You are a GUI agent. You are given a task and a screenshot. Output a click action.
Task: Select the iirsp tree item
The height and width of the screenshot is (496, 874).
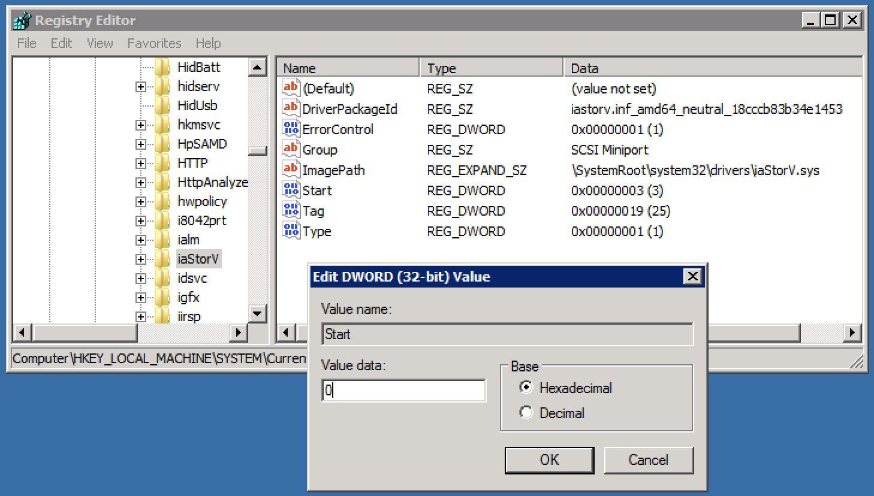pyautogui.click(x=189, y=316)
